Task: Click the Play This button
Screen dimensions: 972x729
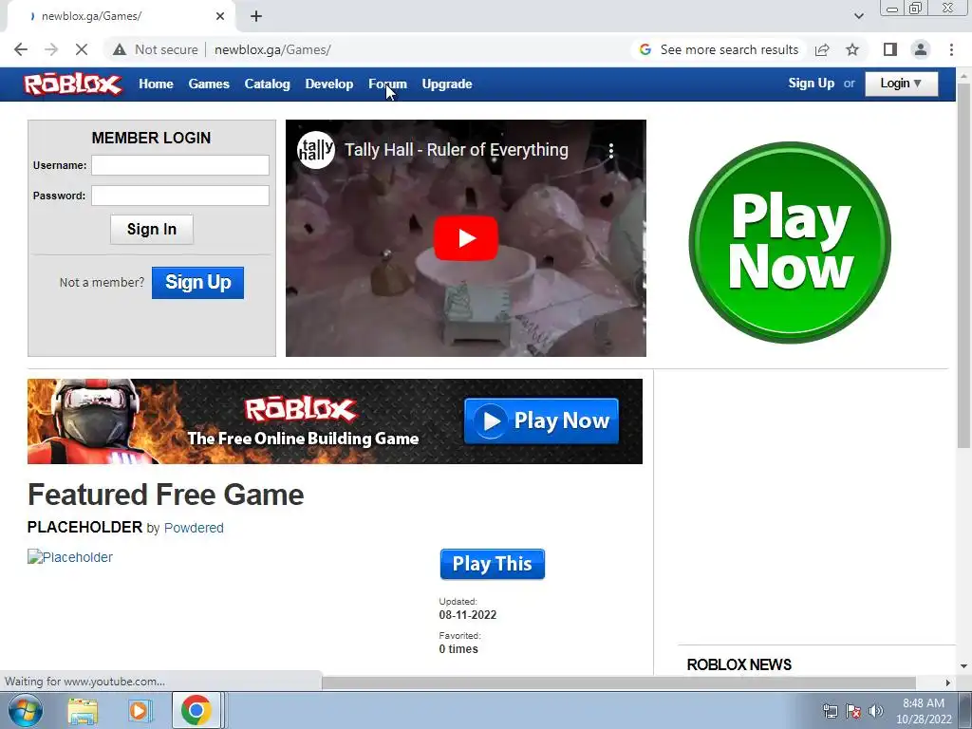Action: tap(493, 564)
